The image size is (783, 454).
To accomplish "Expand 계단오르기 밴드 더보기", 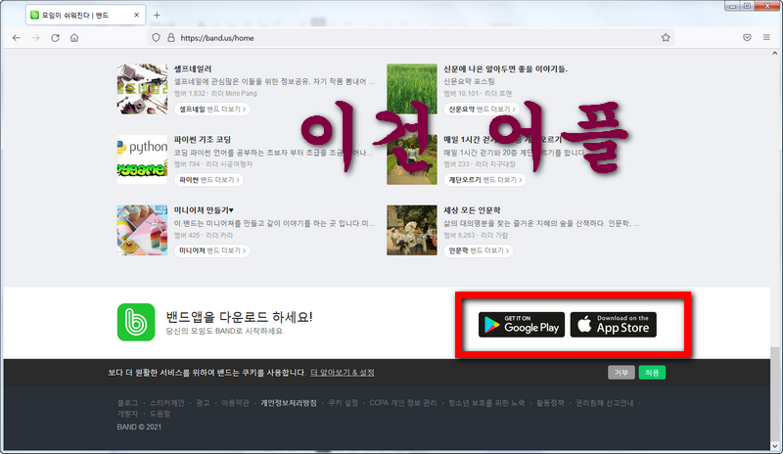I will [484, 180].
